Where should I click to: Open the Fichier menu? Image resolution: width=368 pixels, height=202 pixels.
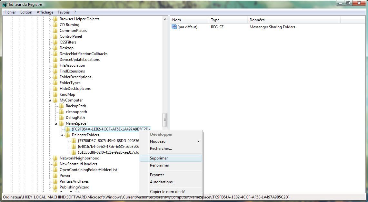[10, 12]
